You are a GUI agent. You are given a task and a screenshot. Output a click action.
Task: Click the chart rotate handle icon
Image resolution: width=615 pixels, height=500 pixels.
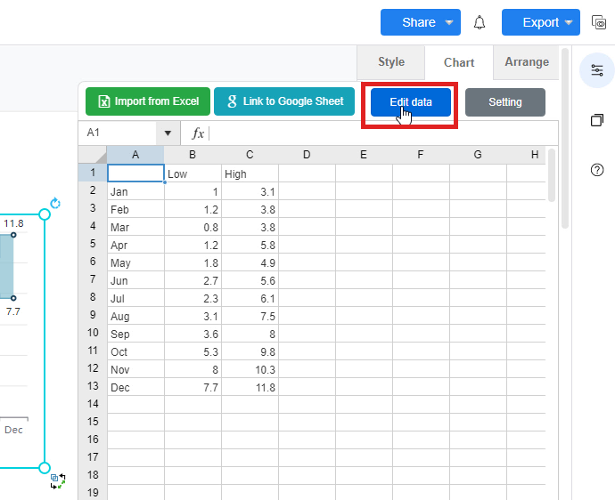[x=55, y=204]
